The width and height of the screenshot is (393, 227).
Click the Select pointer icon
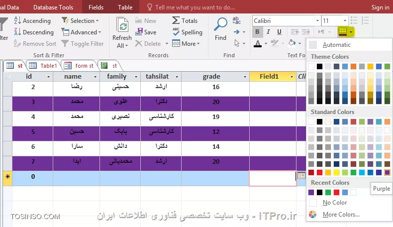coord(237,43)
